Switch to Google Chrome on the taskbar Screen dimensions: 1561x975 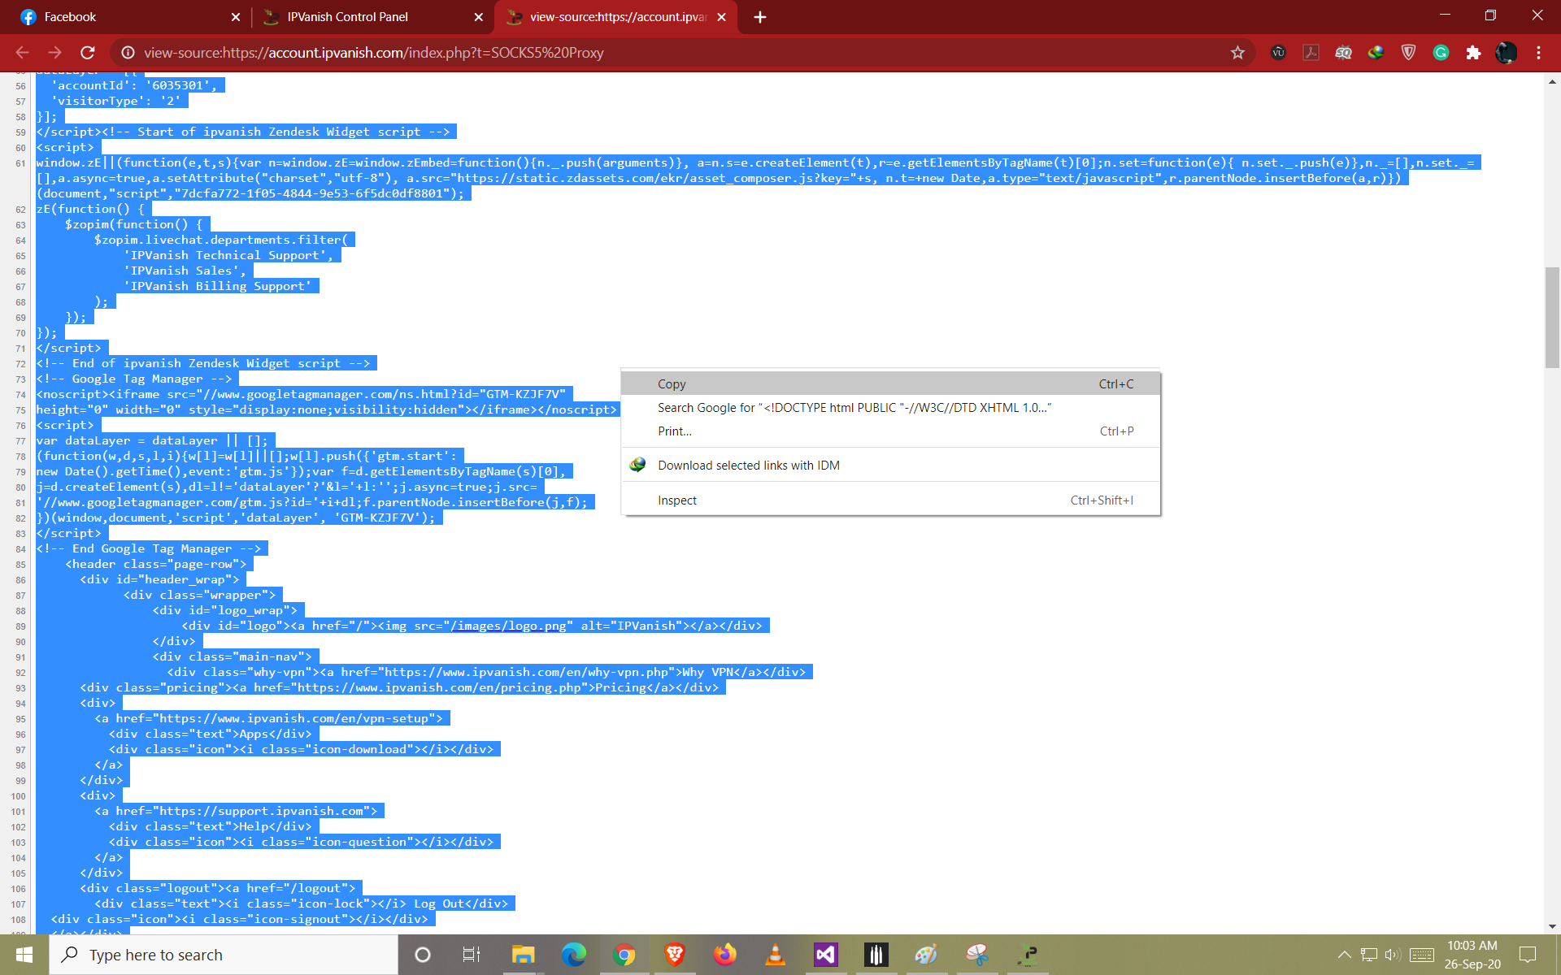pos(624,955)
